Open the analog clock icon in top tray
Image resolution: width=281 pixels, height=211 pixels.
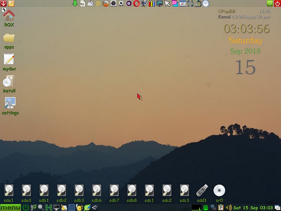tap(206, 4)
